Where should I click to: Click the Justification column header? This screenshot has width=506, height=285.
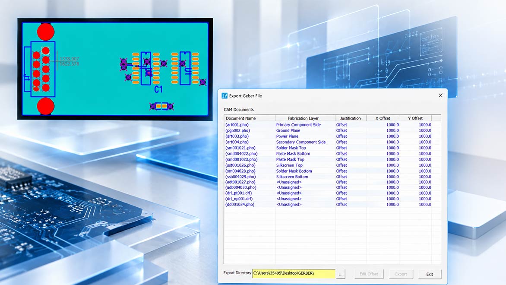(x=351, y=118)
